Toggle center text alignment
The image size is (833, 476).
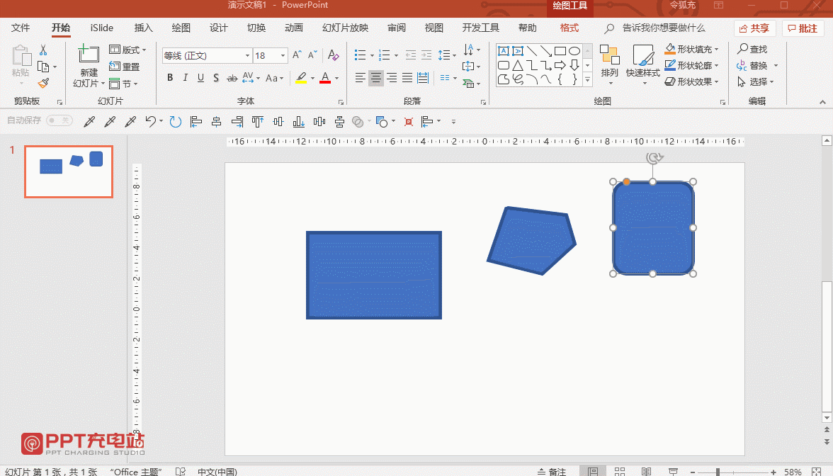375,78
